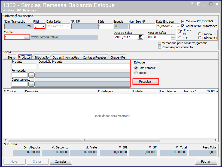Image resolution: width=222 pixels, height=167 pixels.
Task: Open the Fornecedor lookup ellipsis button
Action: click(31, 75)
